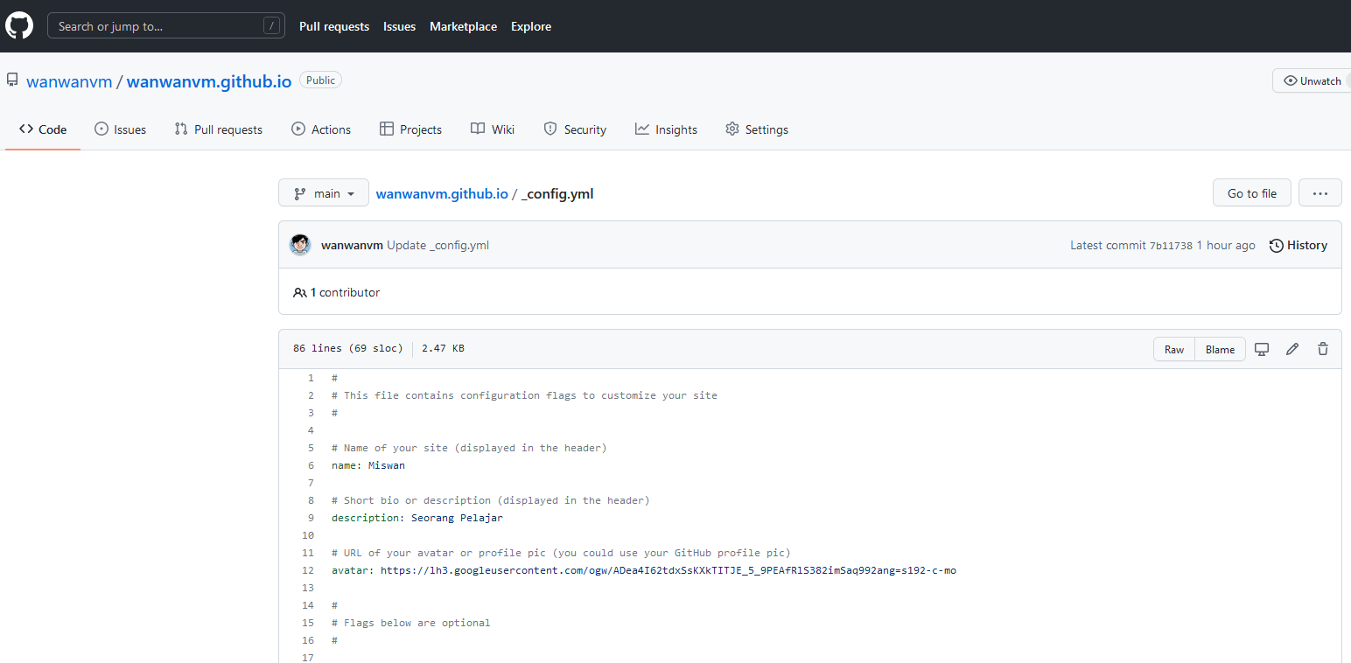Click the Raw button

point(1174,349)
